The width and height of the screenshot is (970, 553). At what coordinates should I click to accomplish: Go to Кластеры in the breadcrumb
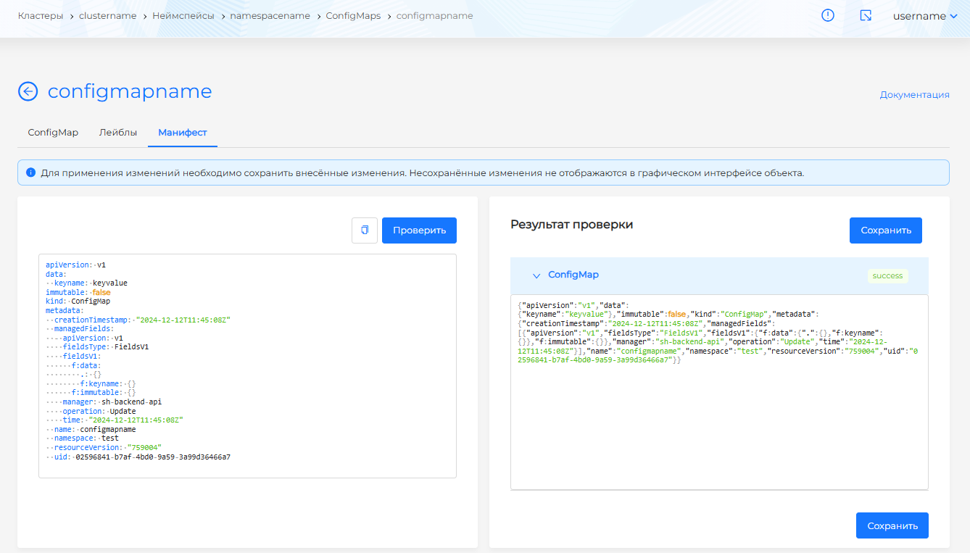coord(40,15)
